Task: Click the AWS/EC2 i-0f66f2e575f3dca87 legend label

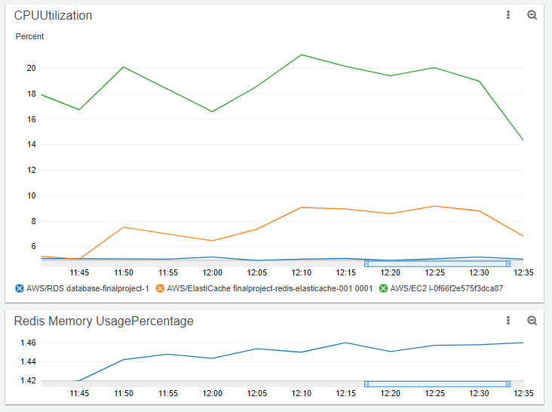Action: click(446, 288)
